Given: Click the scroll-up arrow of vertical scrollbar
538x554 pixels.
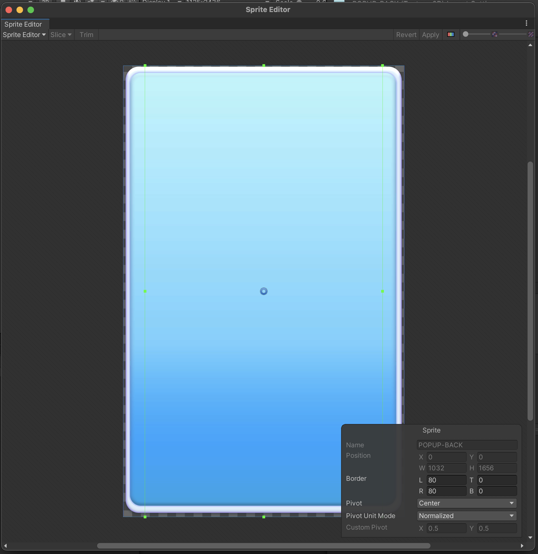Looking at the screenshot, I should point(530,45).
